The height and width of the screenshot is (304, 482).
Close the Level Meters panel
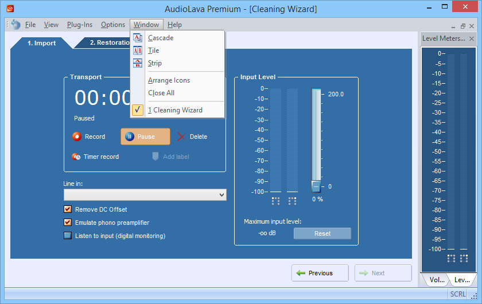(x=472, y=39)
